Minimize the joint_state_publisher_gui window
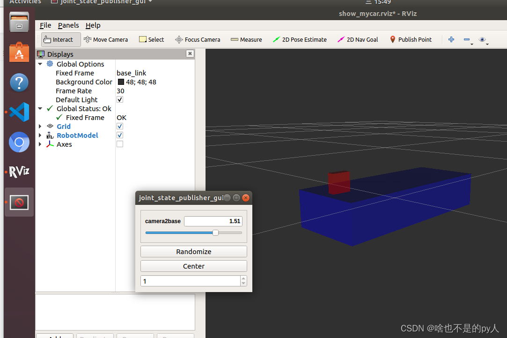This screenshot has width=507, height=338. click(x=227, y=198)
